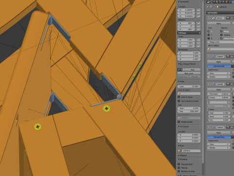234x176 pixels.
Task: Enable Textured Solid shading checkbox
Action: [179, 164]
